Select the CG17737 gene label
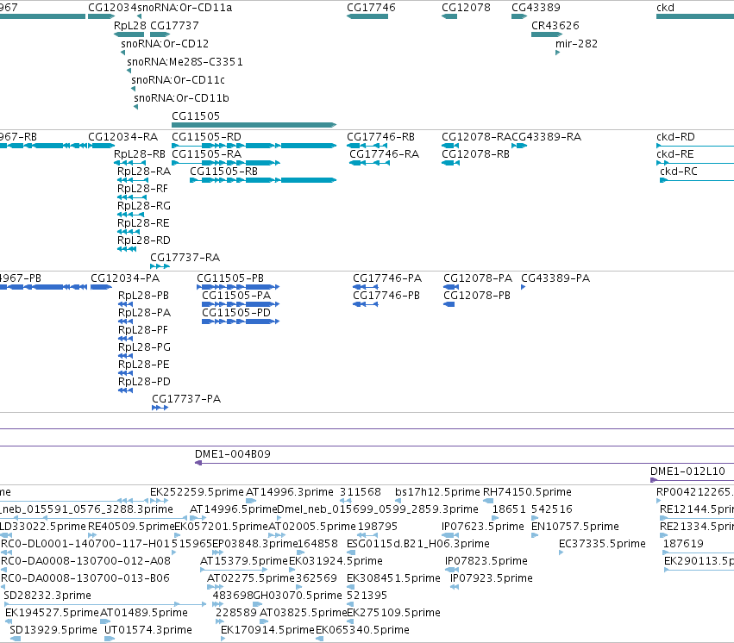 click(x=174, y=25)
